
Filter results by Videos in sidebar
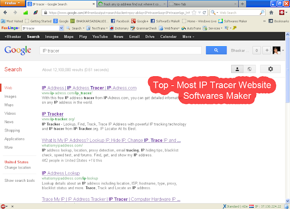tap(10, 113)
